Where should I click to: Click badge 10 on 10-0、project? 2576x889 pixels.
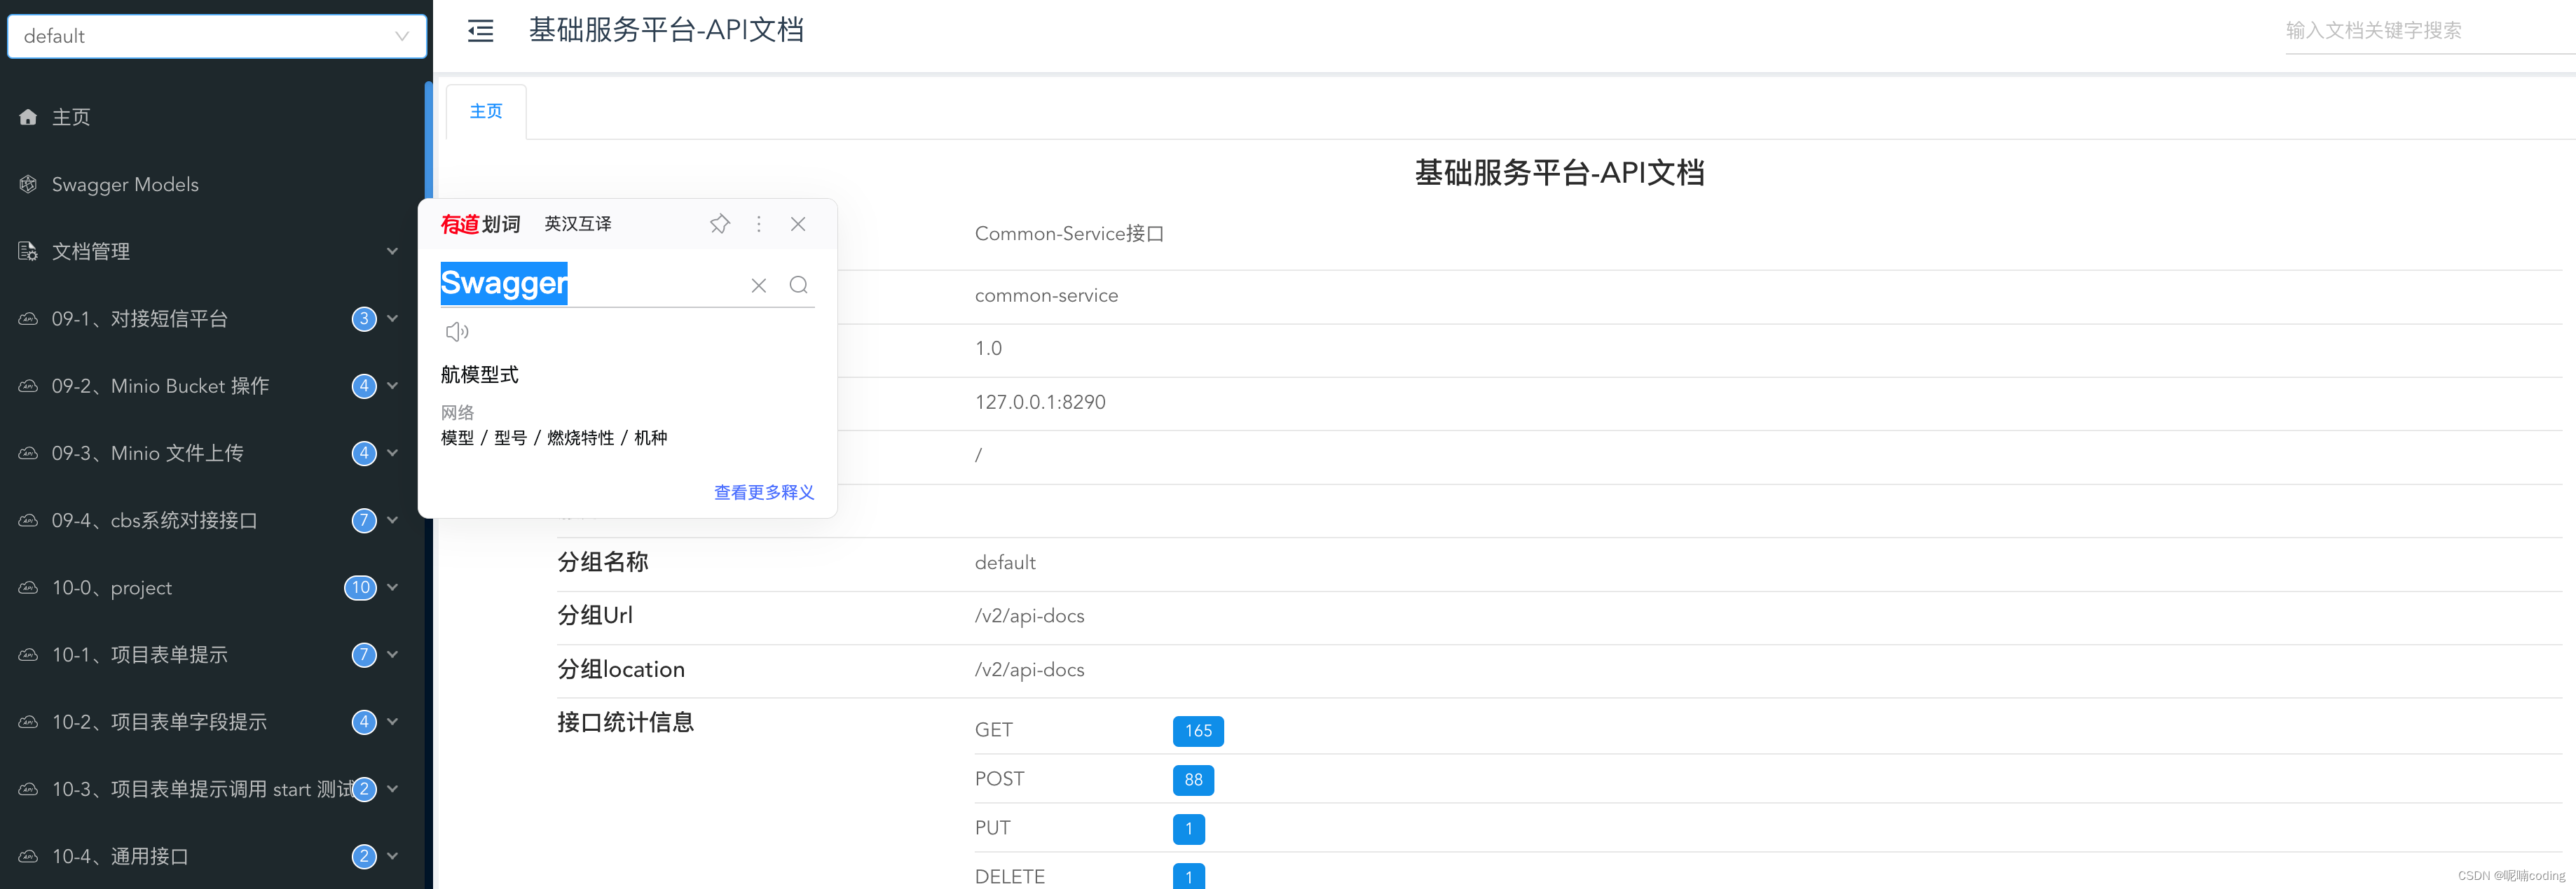tap(361, 587)
